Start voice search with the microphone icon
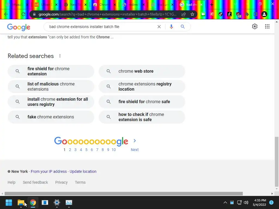Viewport: 279px width, 209px height. pos(171,27)
